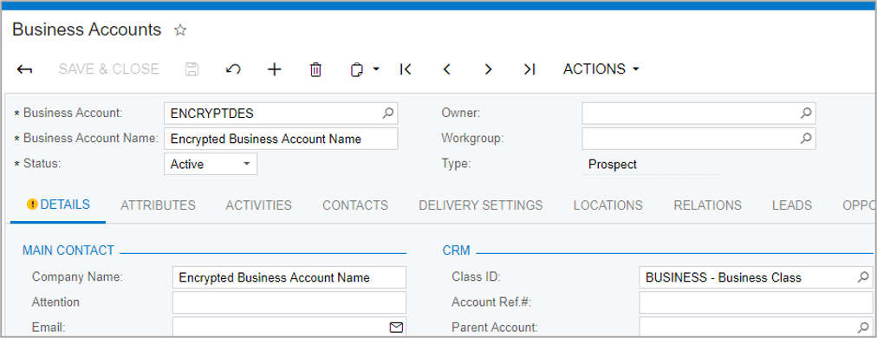Click the Workgroup input field
Screen dimensions: 877x338
click(x=698, y=139)
